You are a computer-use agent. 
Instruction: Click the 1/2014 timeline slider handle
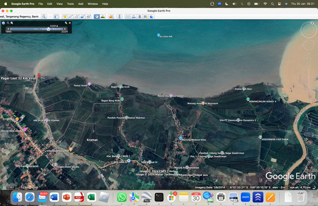48,29
